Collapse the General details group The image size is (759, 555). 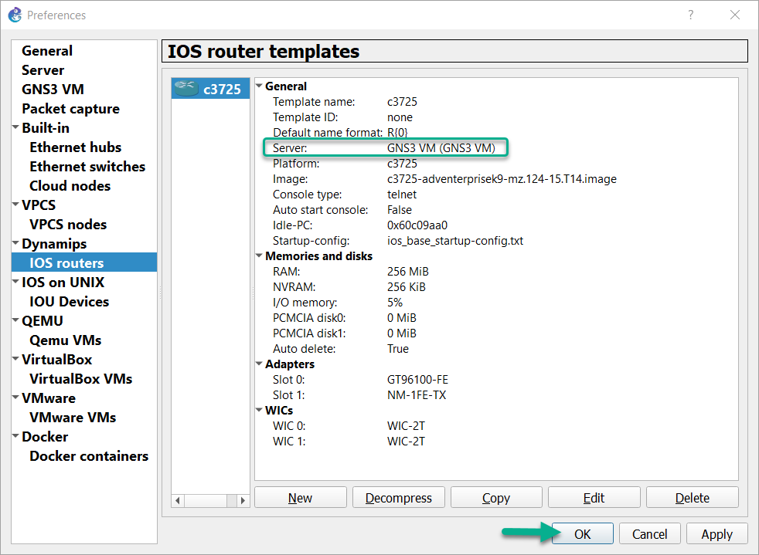click(x=259, y=86)
